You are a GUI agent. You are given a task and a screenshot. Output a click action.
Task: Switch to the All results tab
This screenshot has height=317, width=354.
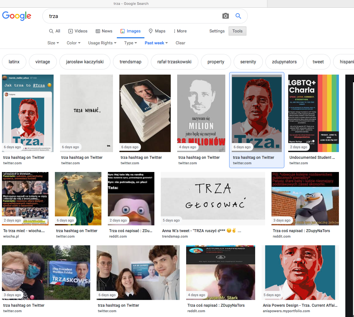click(x=55, y=31)
